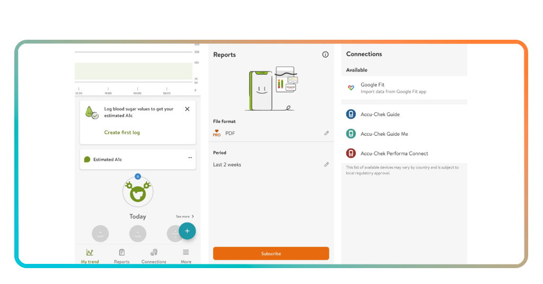Image resolution: width=543 pixels, height=284 pixels.
Task: Switch to the My trend tab
Action: [90, 256]
